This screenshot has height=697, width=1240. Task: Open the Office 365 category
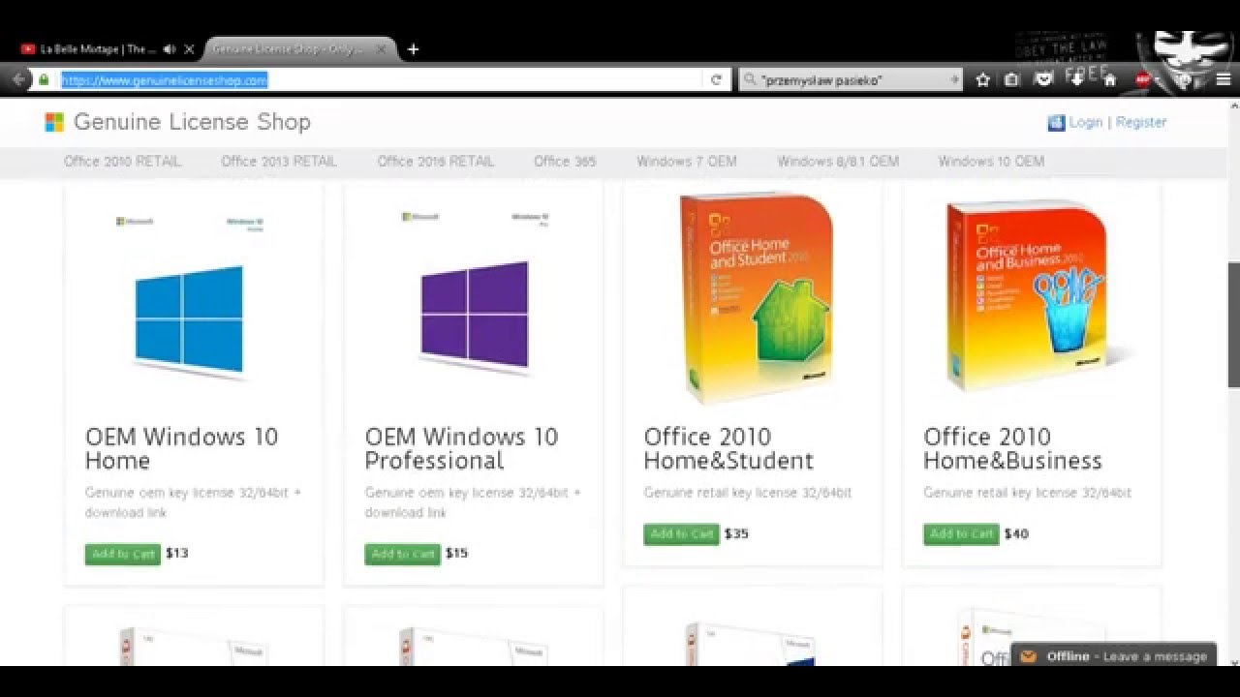click(565, 162)
